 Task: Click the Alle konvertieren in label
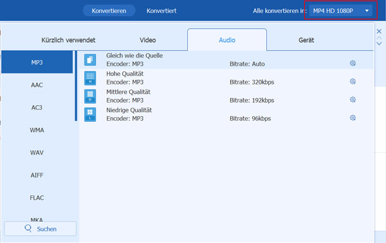coord(280,11)
